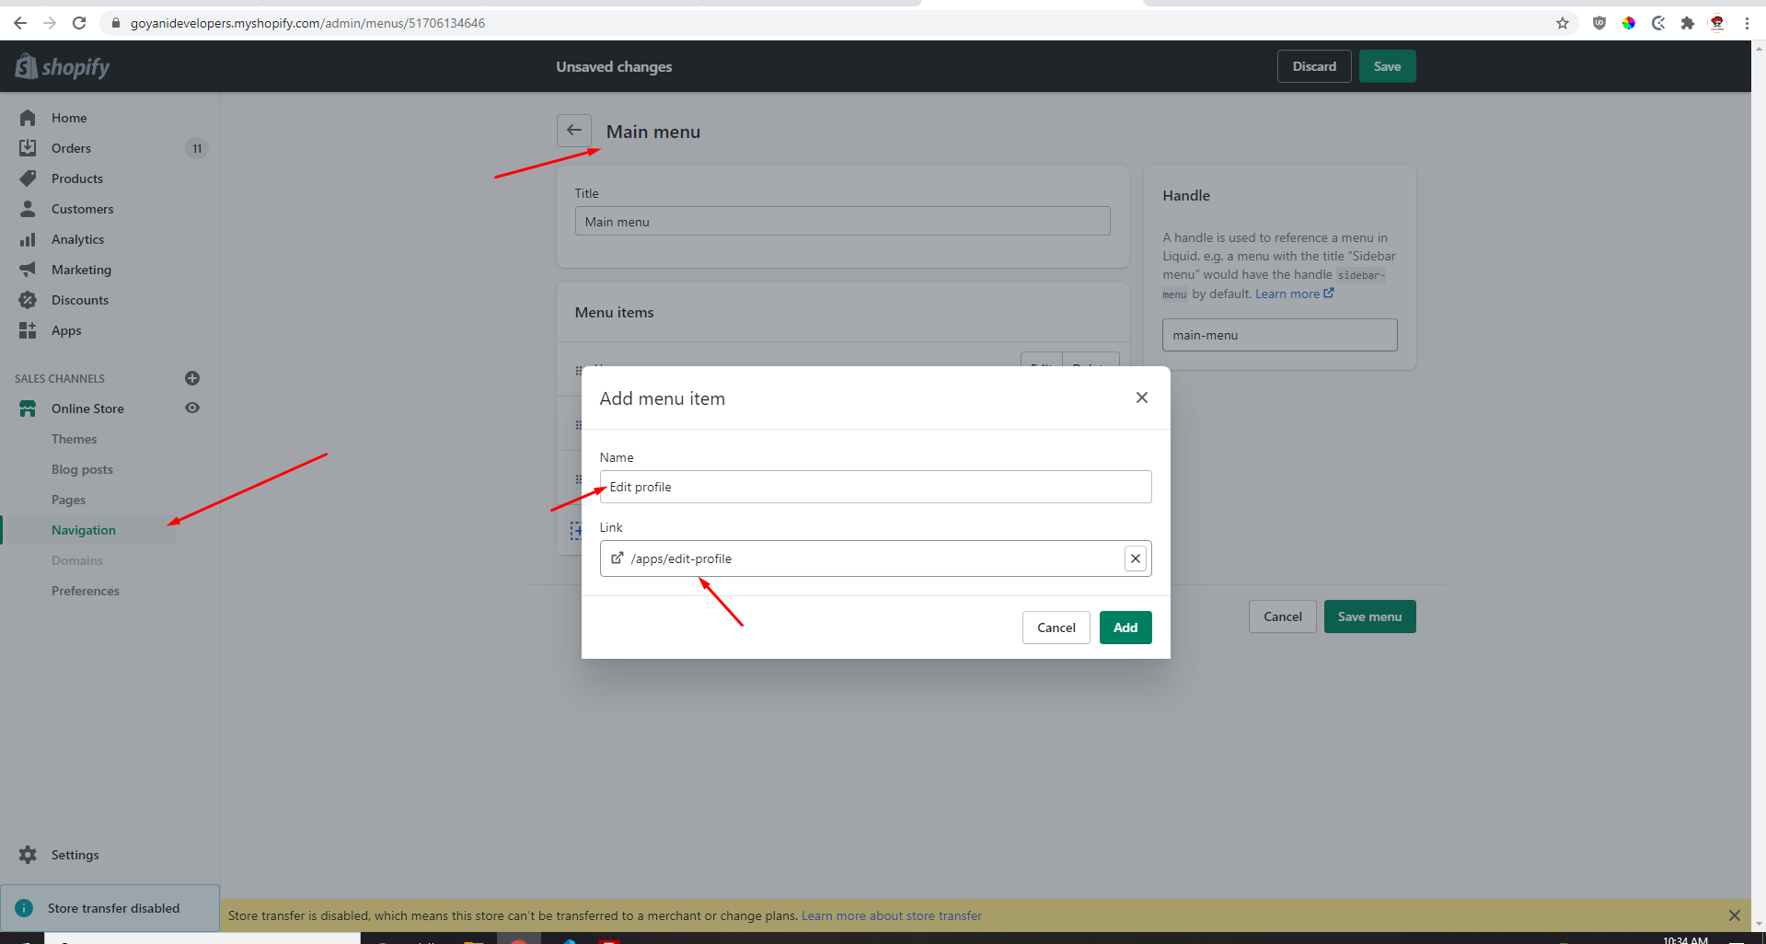This screenshot has height=944, width=1766.
Task: Click the Name field with Edit profile
Action: click(x=876, y=487)
